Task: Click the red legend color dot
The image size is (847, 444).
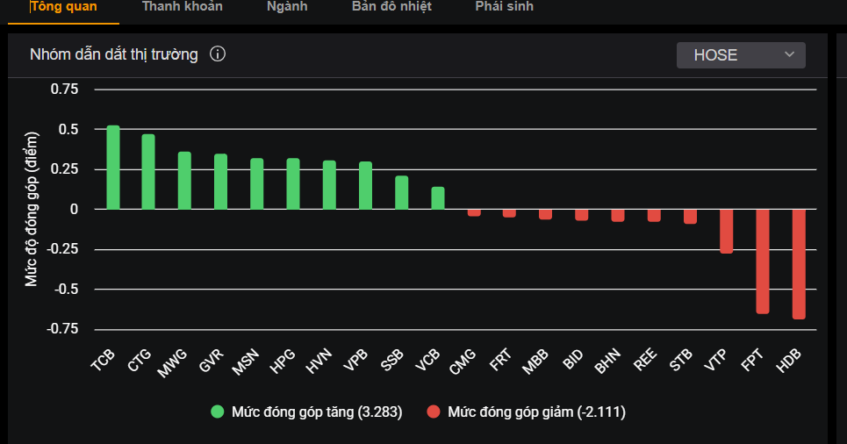Action: [x=433, y=412]
